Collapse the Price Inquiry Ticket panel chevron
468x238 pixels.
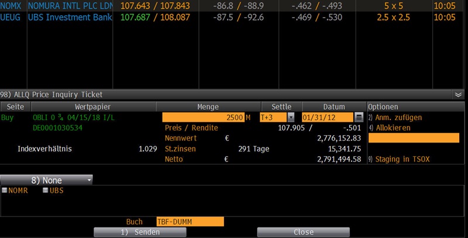click(x=458, y=94)
